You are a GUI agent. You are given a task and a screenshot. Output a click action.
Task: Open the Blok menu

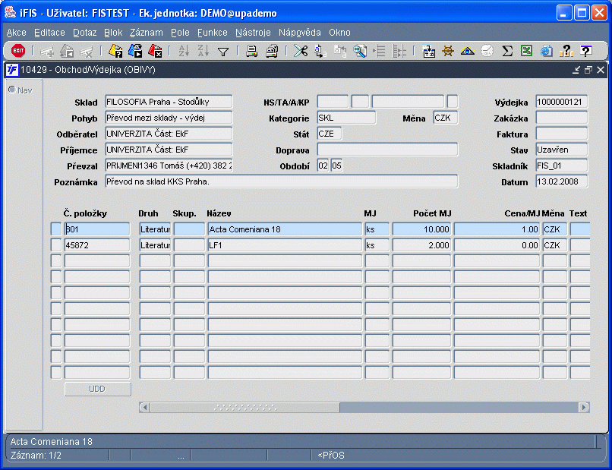click(x=113, y=33)
